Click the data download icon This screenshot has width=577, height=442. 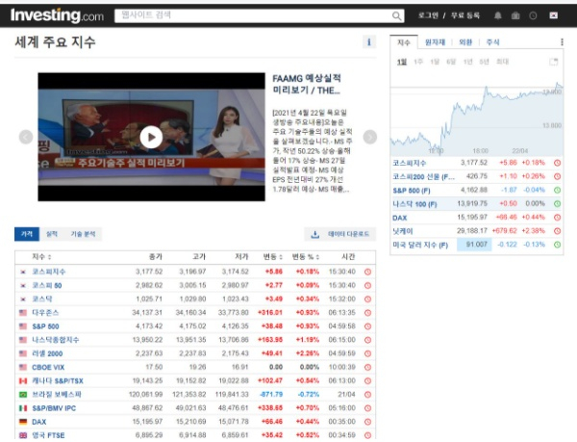315,234
